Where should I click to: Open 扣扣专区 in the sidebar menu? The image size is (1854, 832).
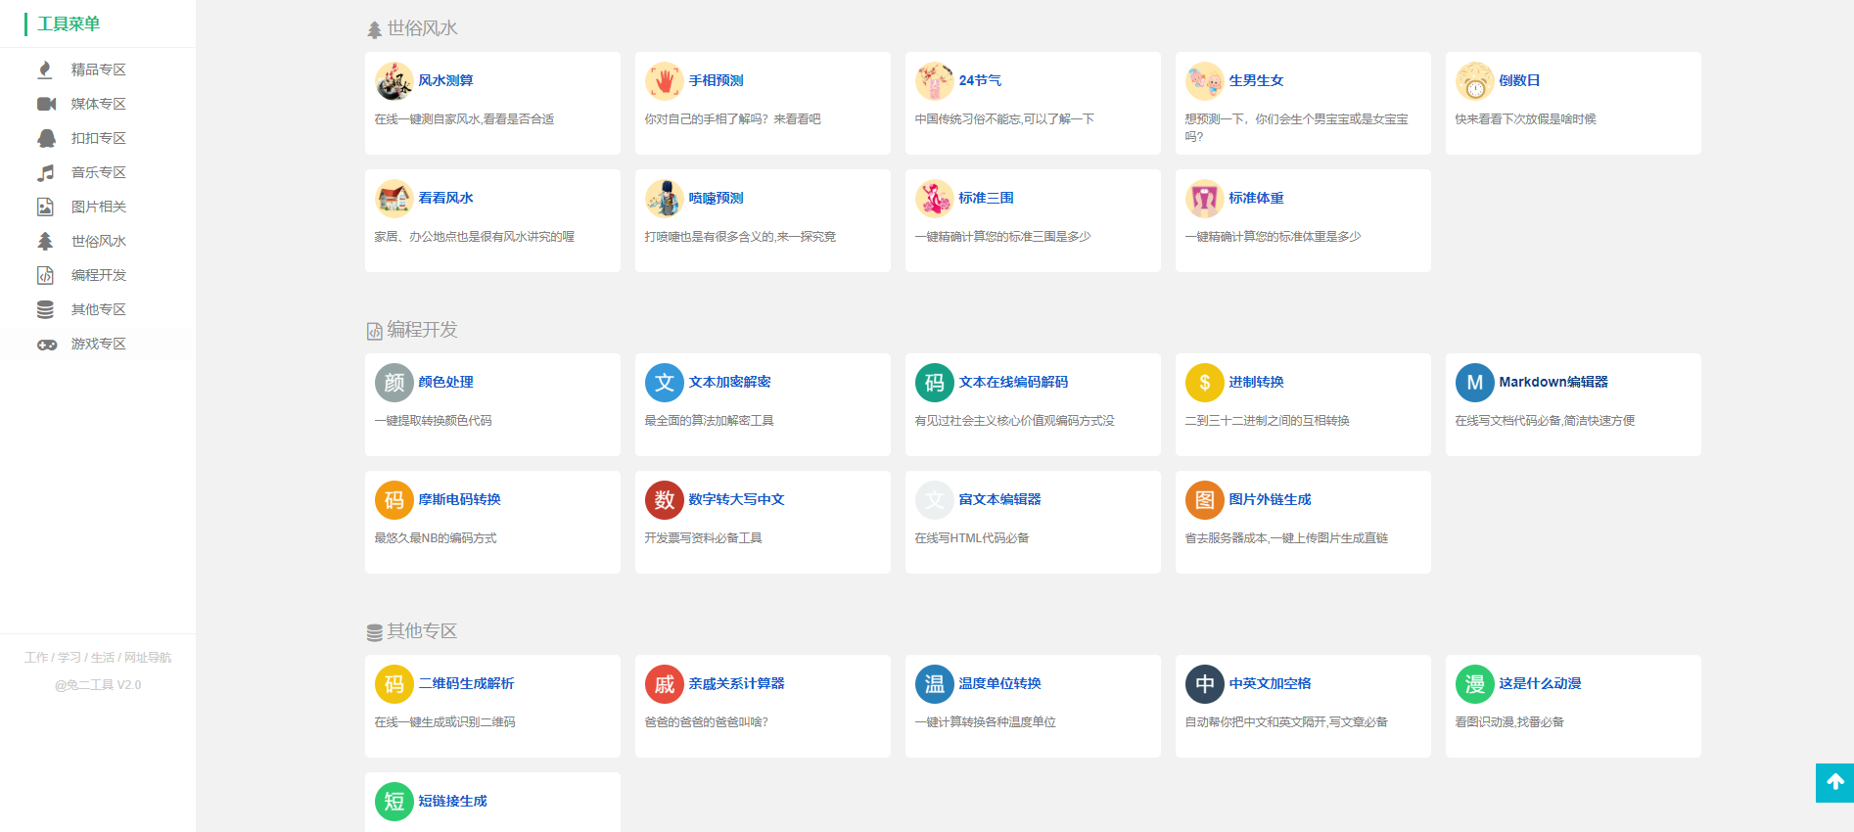coord(98,138)
